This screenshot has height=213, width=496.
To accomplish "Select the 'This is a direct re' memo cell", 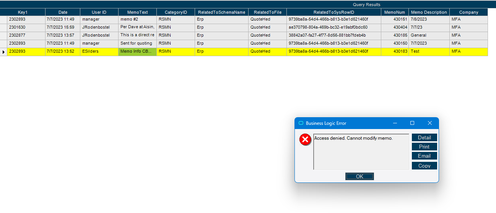I will click(x=137, y=35).
